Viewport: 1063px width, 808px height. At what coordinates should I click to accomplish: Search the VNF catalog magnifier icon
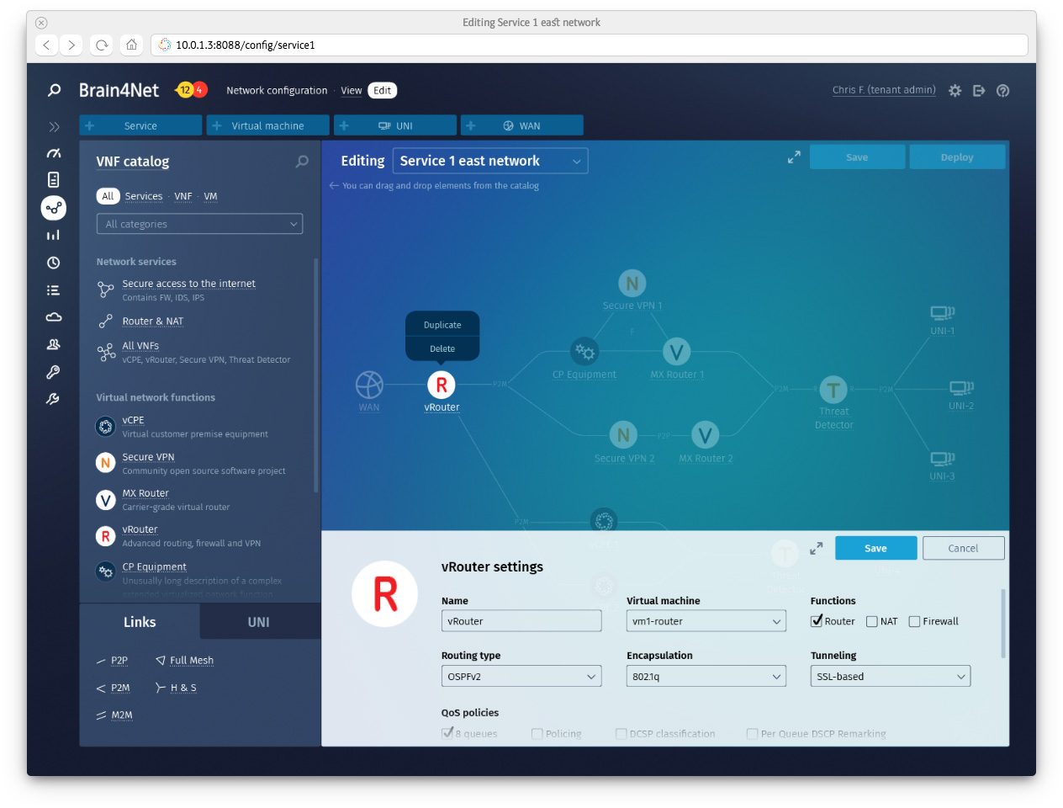pyautogui.click(x=302, y=162)
